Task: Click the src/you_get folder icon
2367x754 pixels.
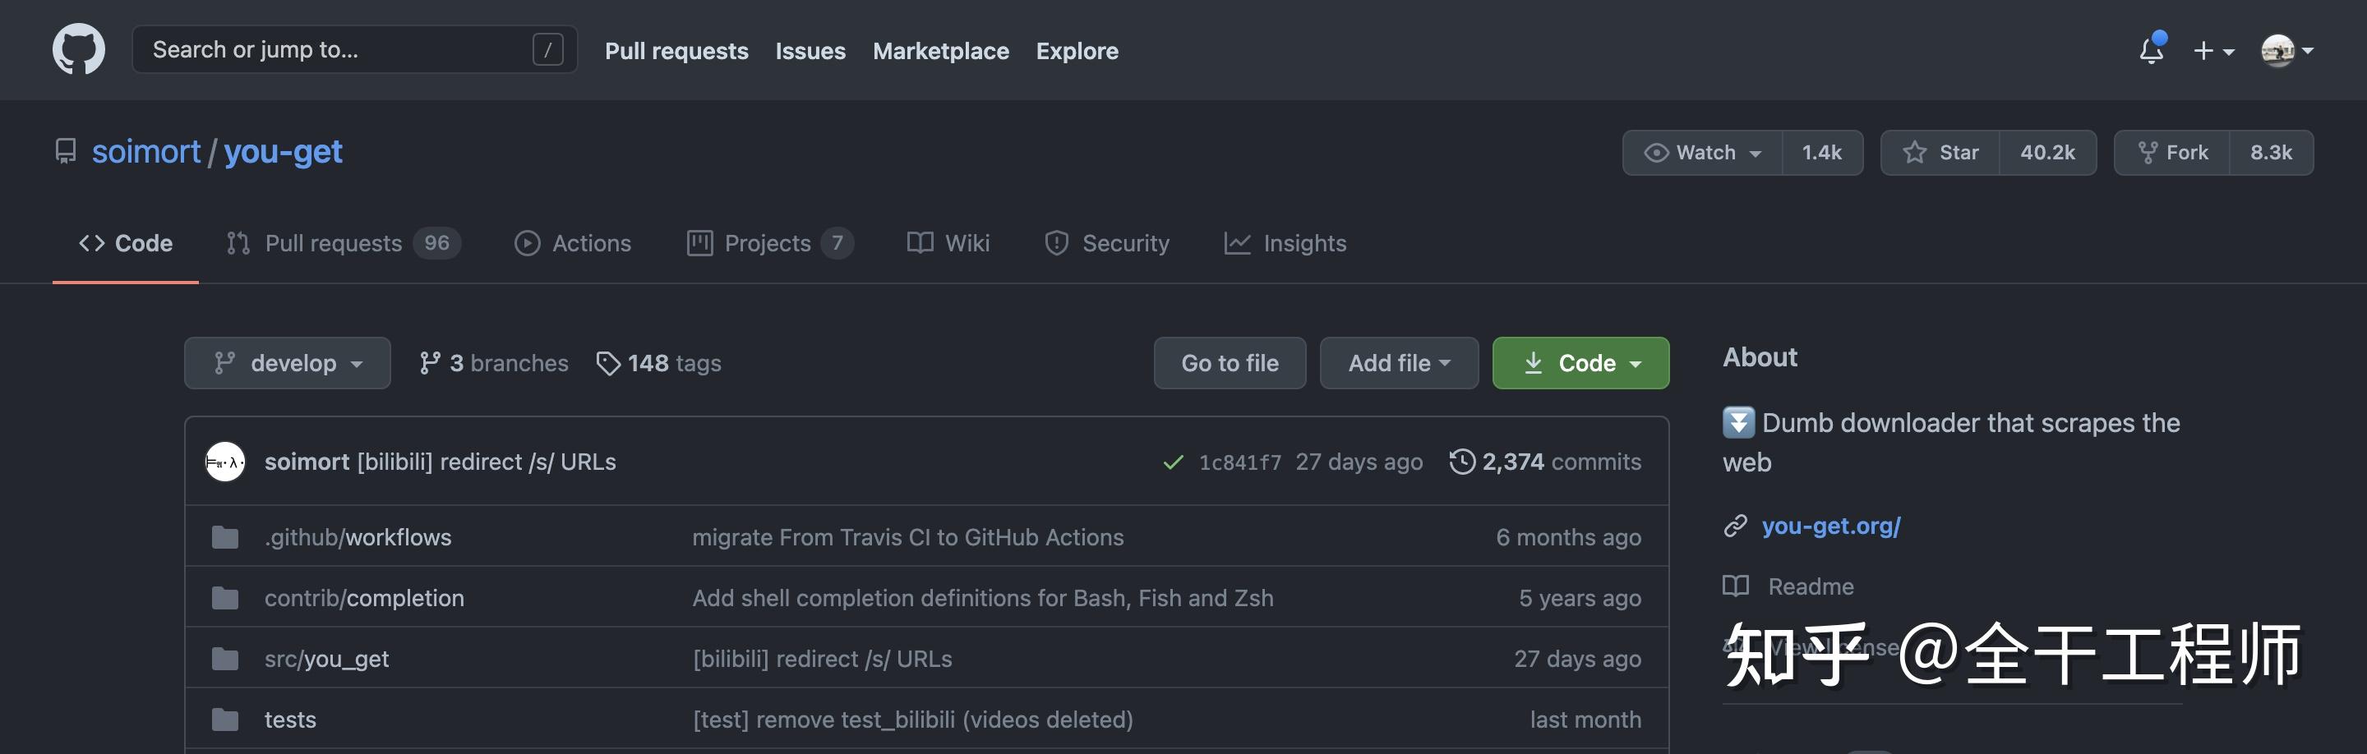Action: click(225, 659)
